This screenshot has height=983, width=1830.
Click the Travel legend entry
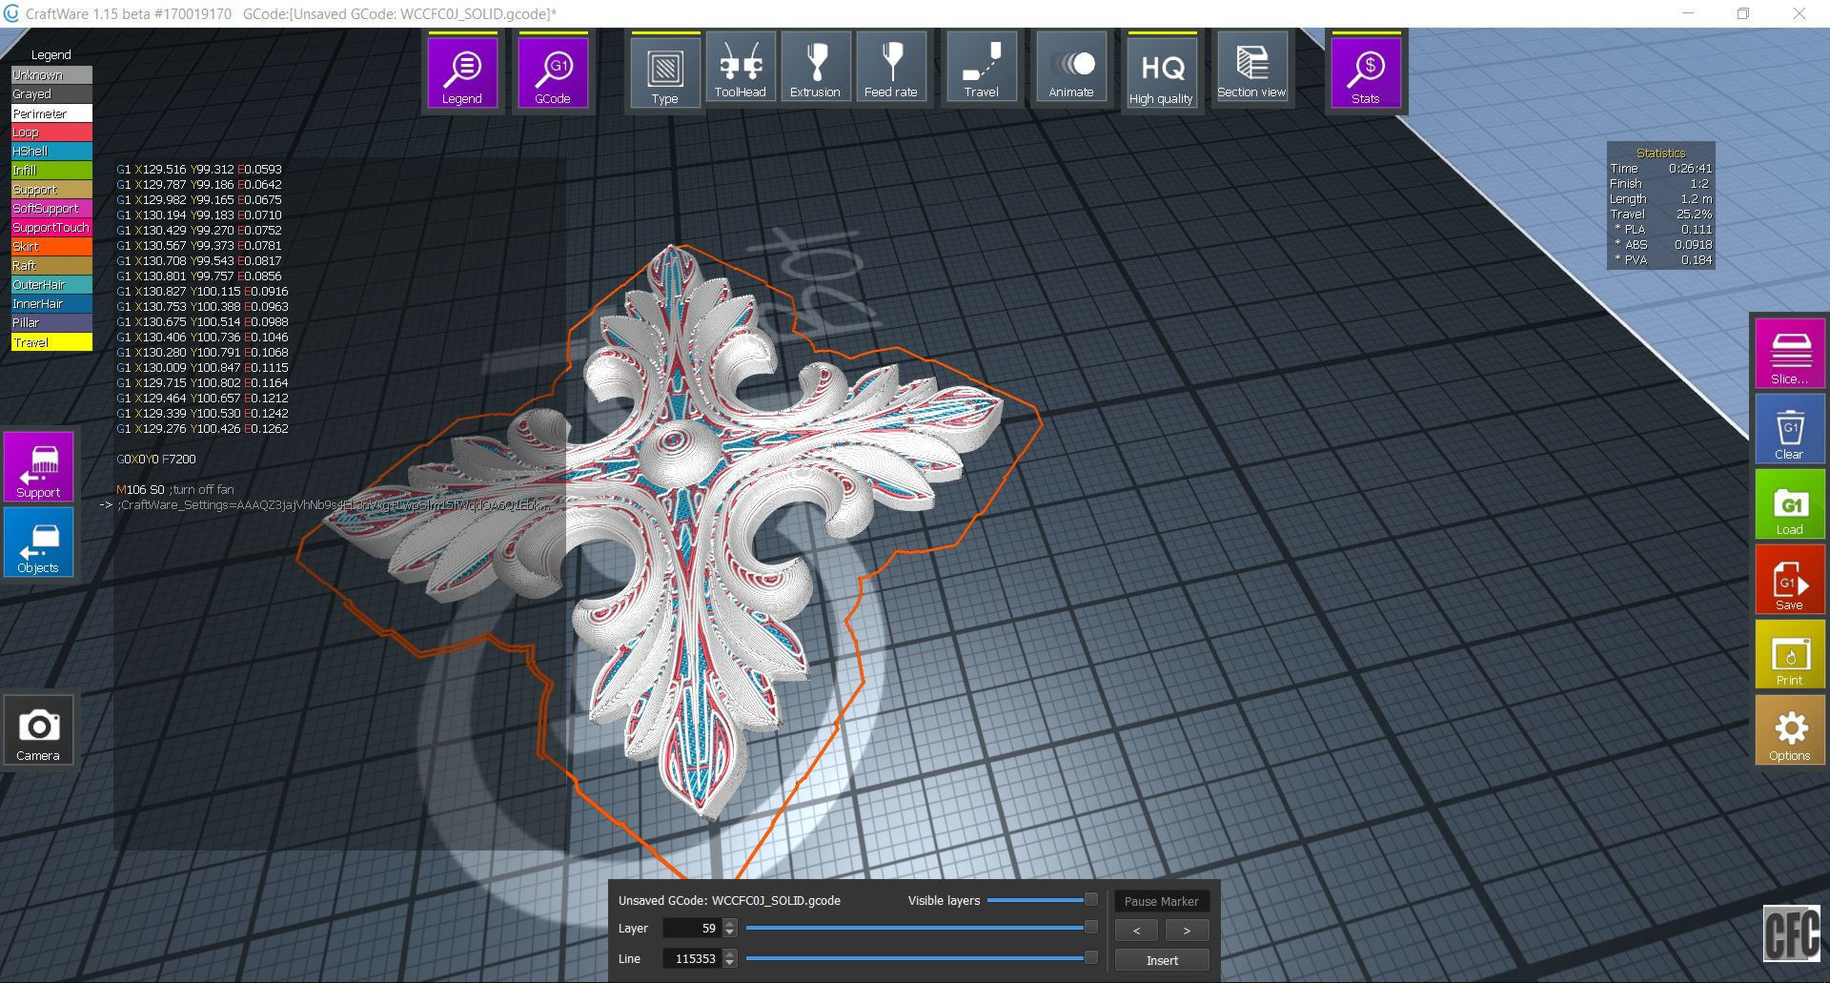coord(51,342)
